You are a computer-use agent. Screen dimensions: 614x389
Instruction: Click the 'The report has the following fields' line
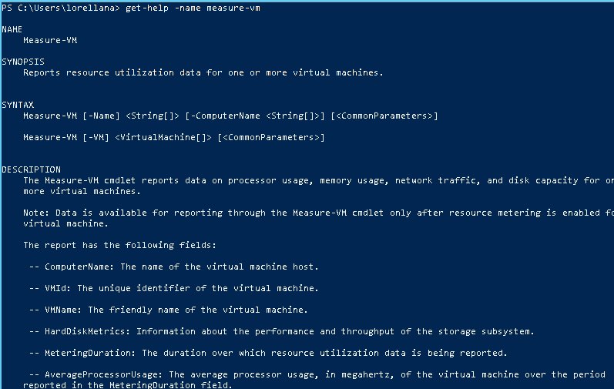pyautogui.click(x=120, y=246)
